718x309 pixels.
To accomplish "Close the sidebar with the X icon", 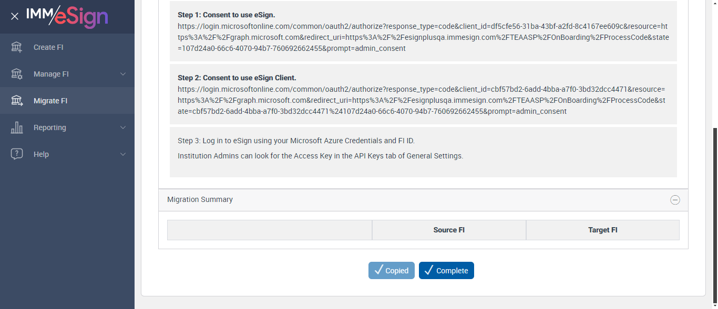I will pos(15,16).
